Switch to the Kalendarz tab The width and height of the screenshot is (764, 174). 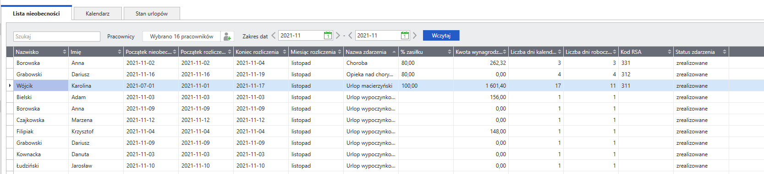click(x=98, y=14)
